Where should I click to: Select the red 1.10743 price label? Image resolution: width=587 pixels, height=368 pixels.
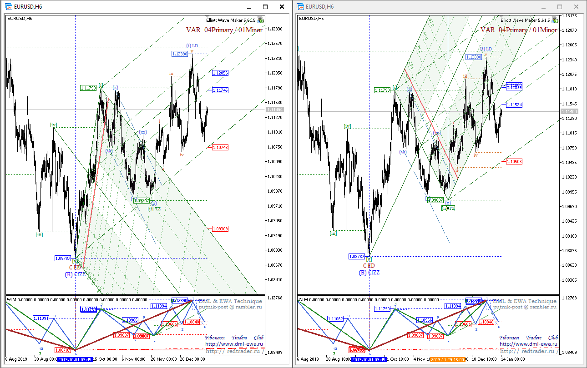pos(221,147)
